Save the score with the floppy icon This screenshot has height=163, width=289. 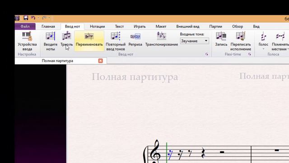(x=26, y=18)
